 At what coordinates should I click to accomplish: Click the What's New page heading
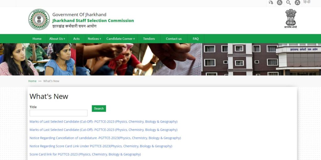tap(49, 96)
